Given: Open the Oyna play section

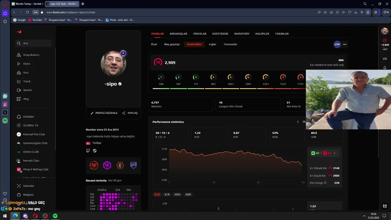Looking at the screenshot, I should 27,64.
